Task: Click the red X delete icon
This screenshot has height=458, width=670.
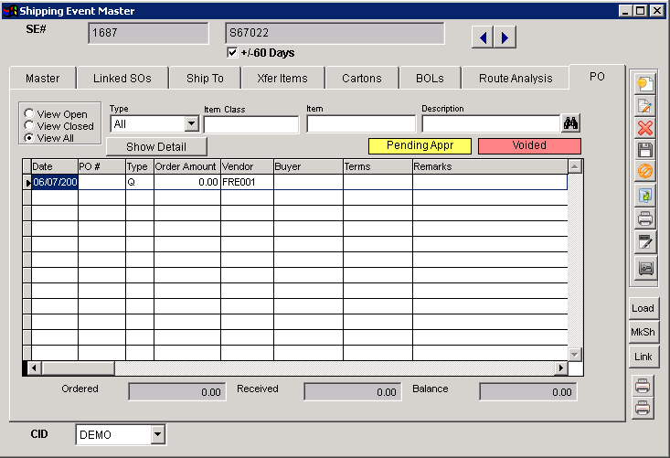Action: pos(644,128)
